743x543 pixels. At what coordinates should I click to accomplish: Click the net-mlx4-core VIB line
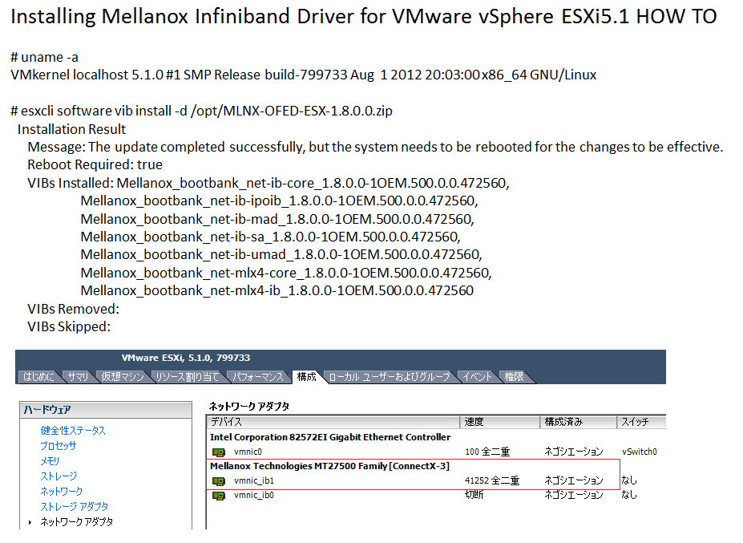click(x=286, y=273)
